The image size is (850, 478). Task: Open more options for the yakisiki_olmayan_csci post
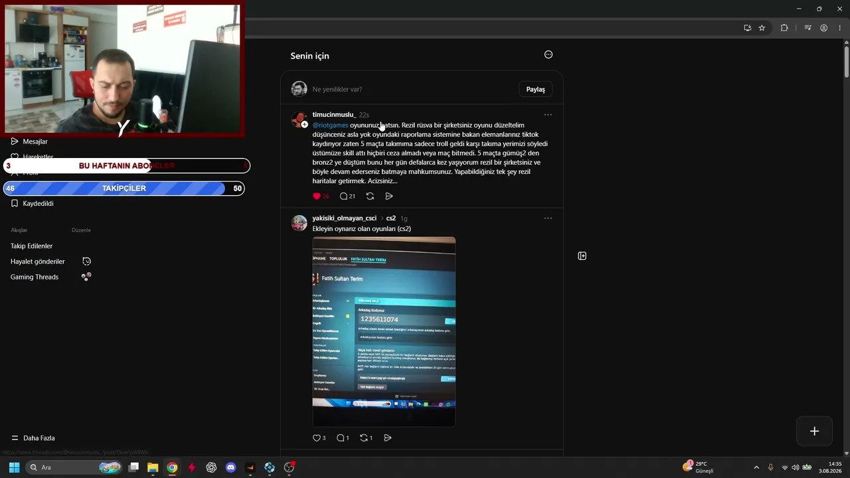(x=548, y=218)
